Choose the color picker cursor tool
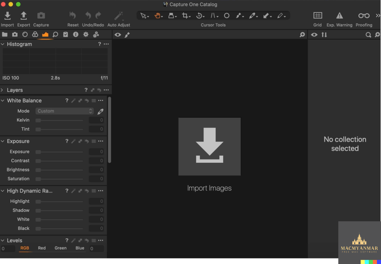381x264 pixels. coord(253,16)
